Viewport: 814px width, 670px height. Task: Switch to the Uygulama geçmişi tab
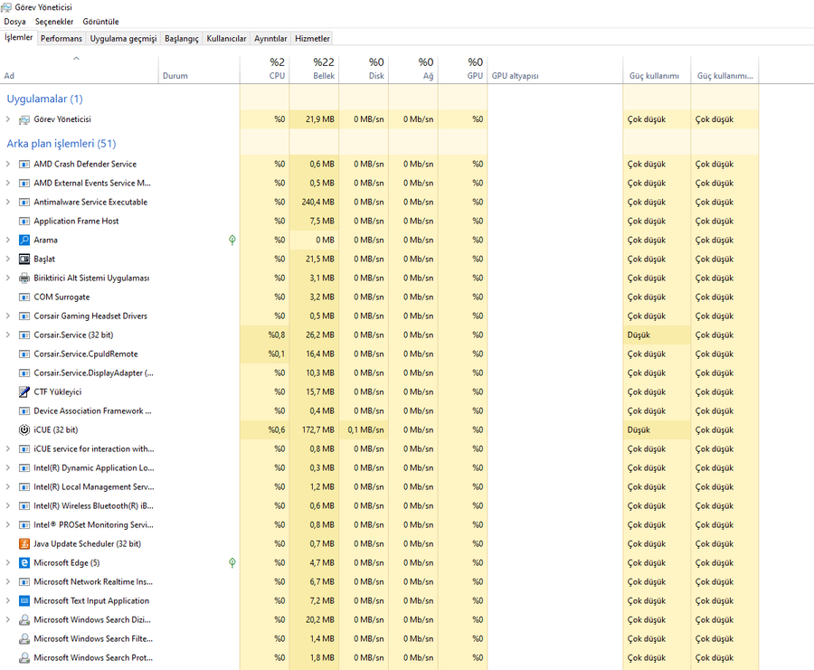coord(123,38)
